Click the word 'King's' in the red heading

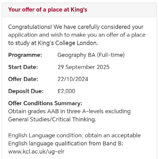pyautogui.click(x=79, y=10)
